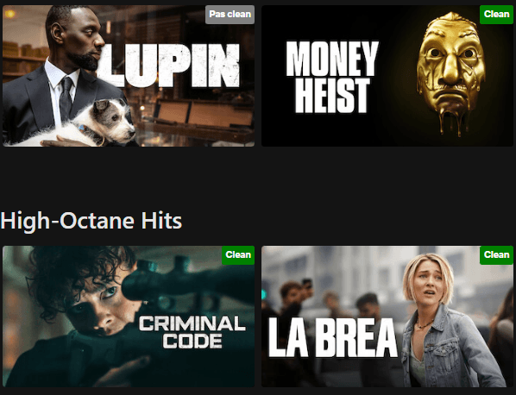Image resolution: width=516 pixels, height=395 pixels.
Task: Open the Lupin show thumbnail
Action: (129, 76)
